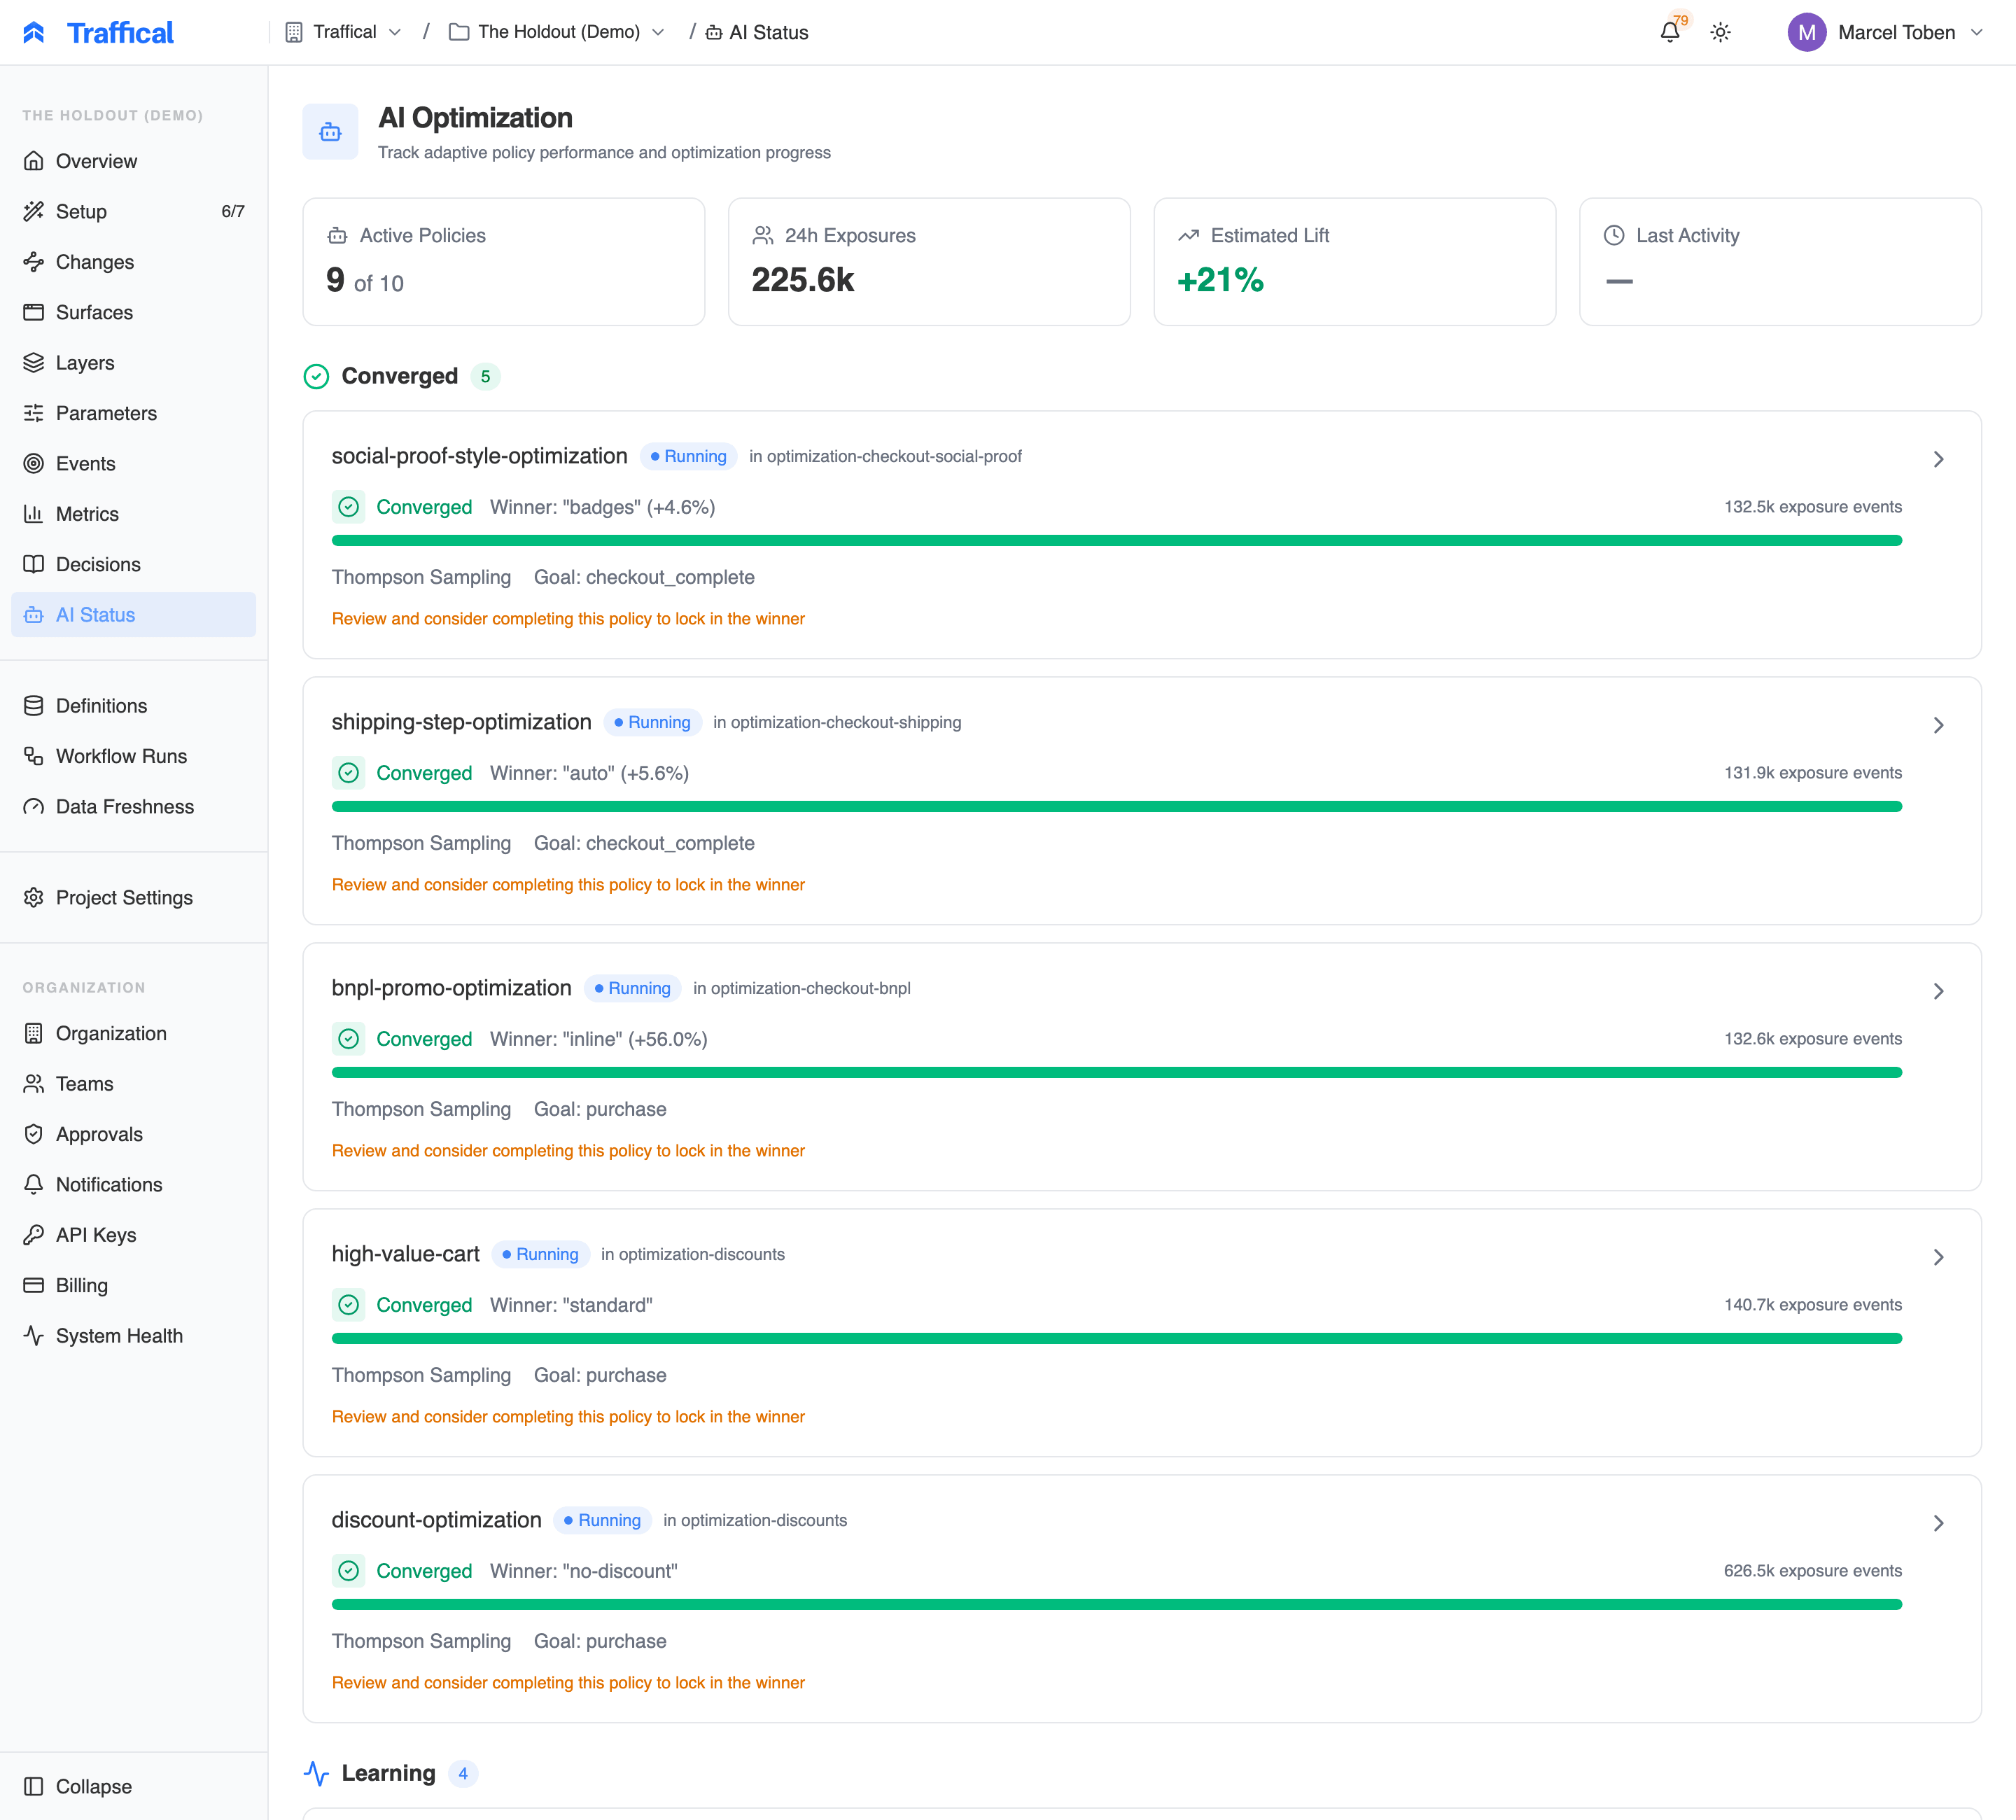Click the sidebar Notifications bell icon
This screenshot has width=2016, height=1820.
[x=34, y=1184]
